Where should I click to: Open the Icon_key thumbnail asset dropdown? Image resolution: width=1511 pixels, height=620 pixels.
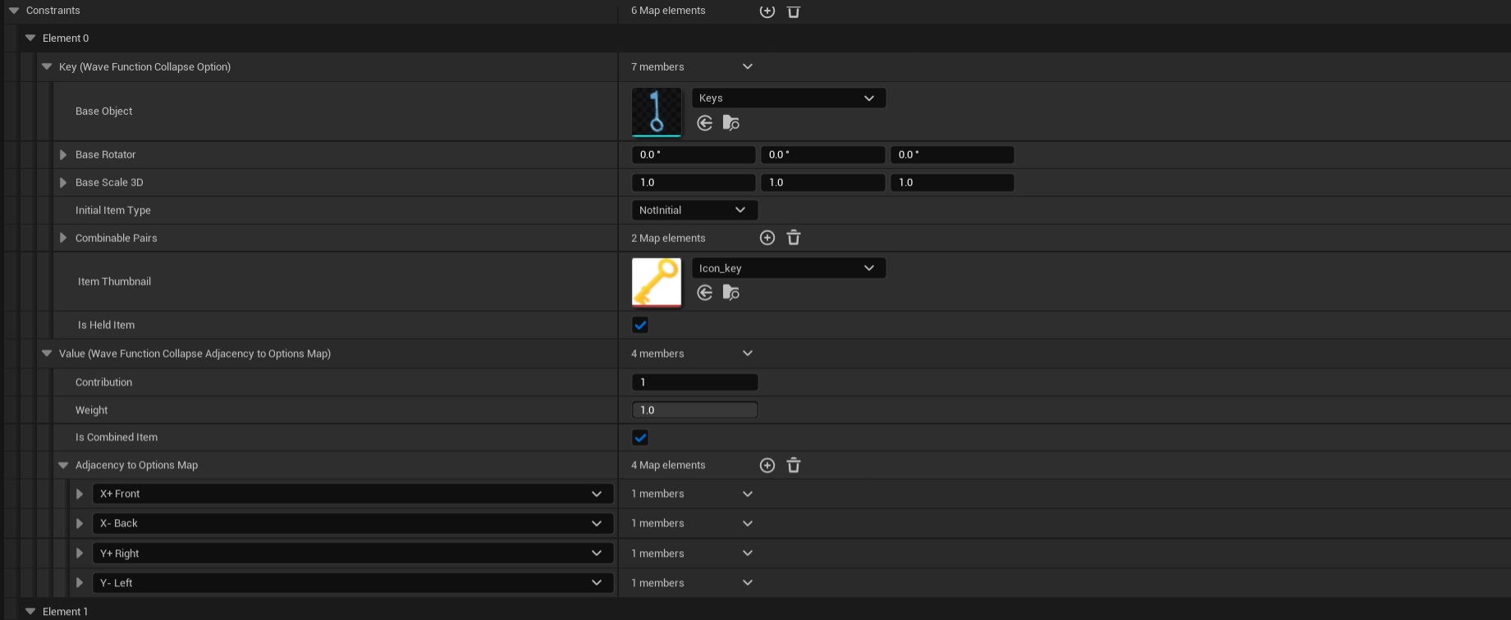788,268
